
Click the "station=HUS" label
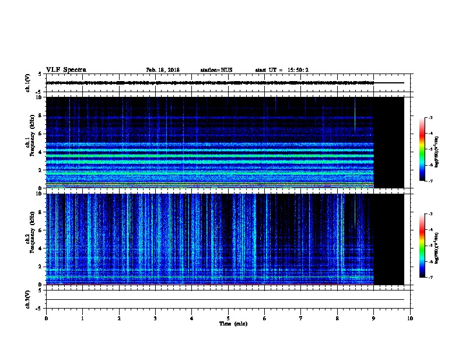pos(216,70)
